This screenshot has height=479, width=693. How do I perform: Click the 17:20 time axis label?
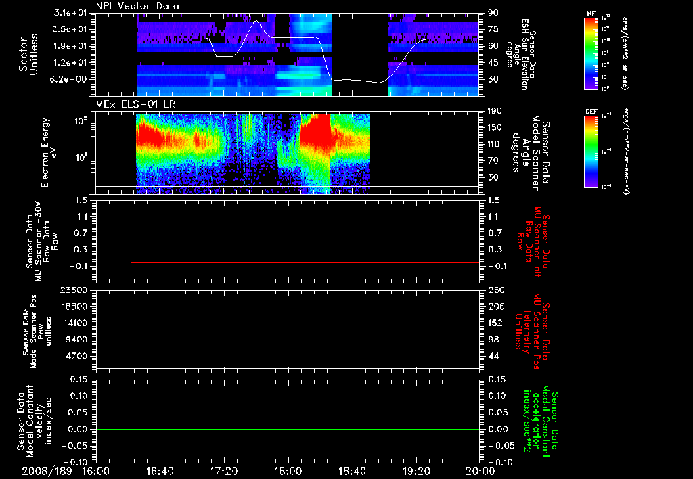coord(224,471)
